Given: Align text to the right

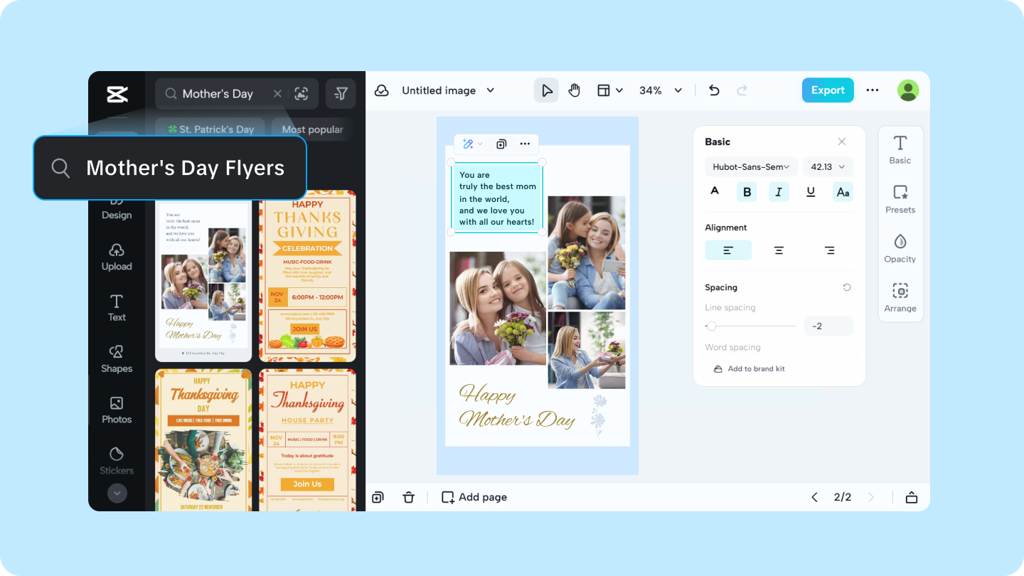Looking at the screenshot, I should click(829, 250).
